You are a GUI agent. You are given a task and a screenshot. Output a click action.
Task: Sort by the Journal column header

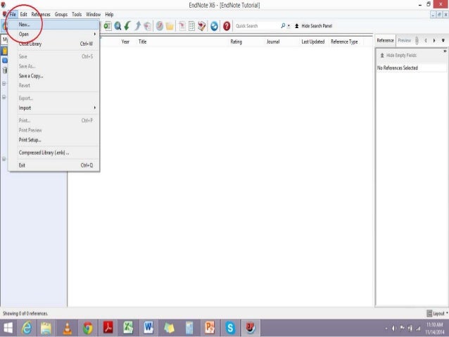273,42
